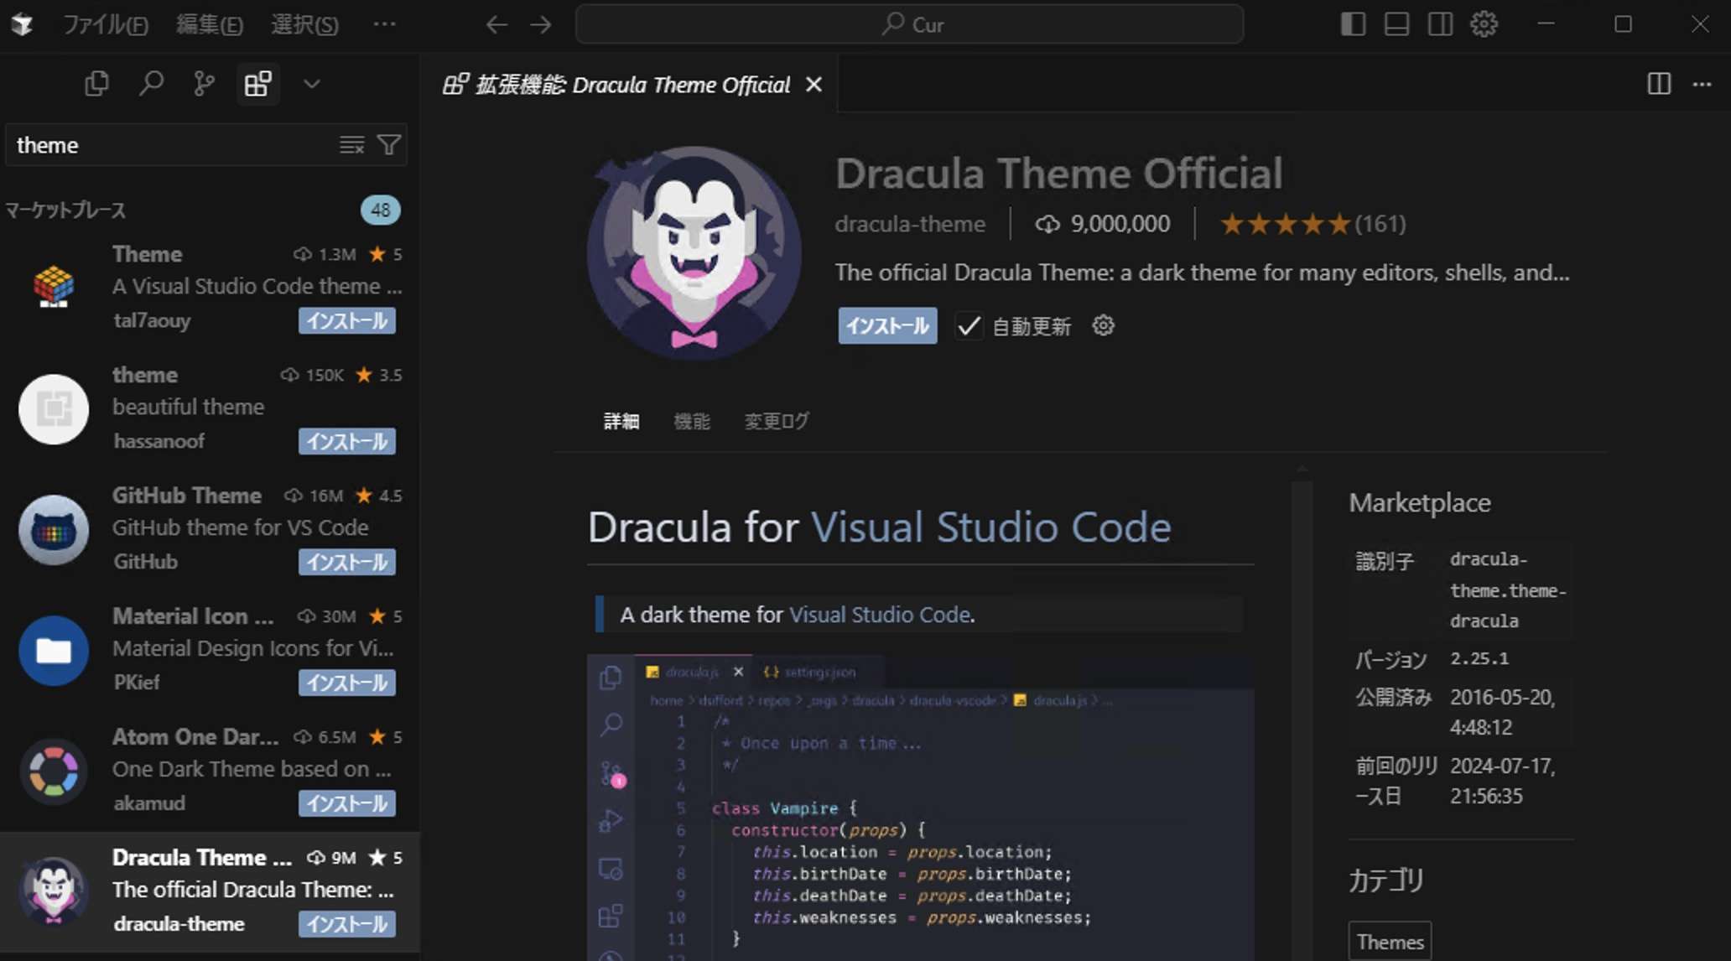Split the editor to the right
The width and height of the screenshot is (1731, 961).
[x=1659, y=84]
